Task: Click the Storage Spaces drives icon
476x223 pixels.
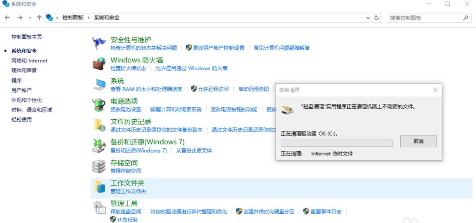Action: [x=99, y=166]
